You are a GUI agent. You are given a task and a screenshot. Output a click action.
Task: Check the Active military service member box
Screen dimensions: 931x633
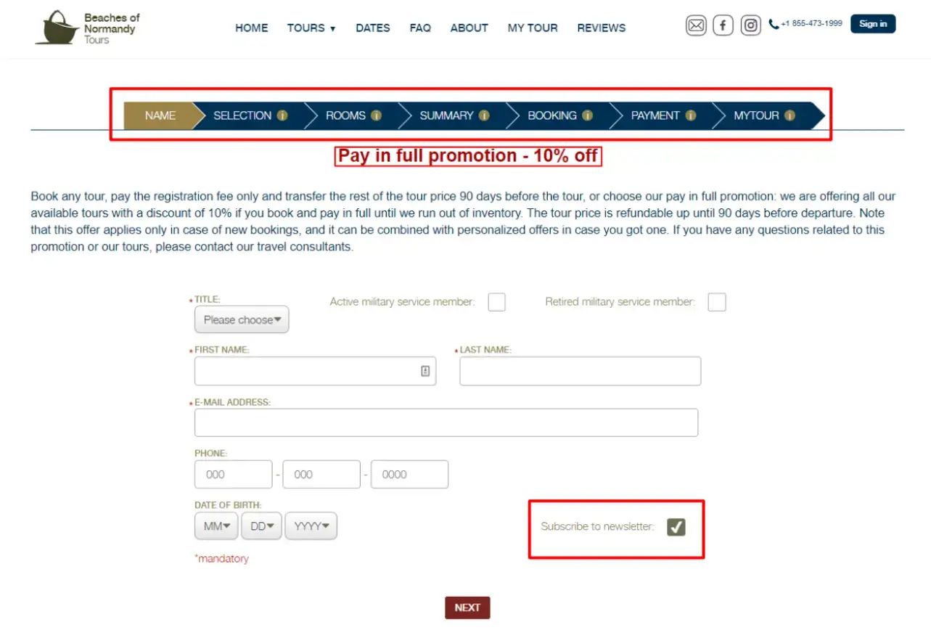[x=496, y=302]
